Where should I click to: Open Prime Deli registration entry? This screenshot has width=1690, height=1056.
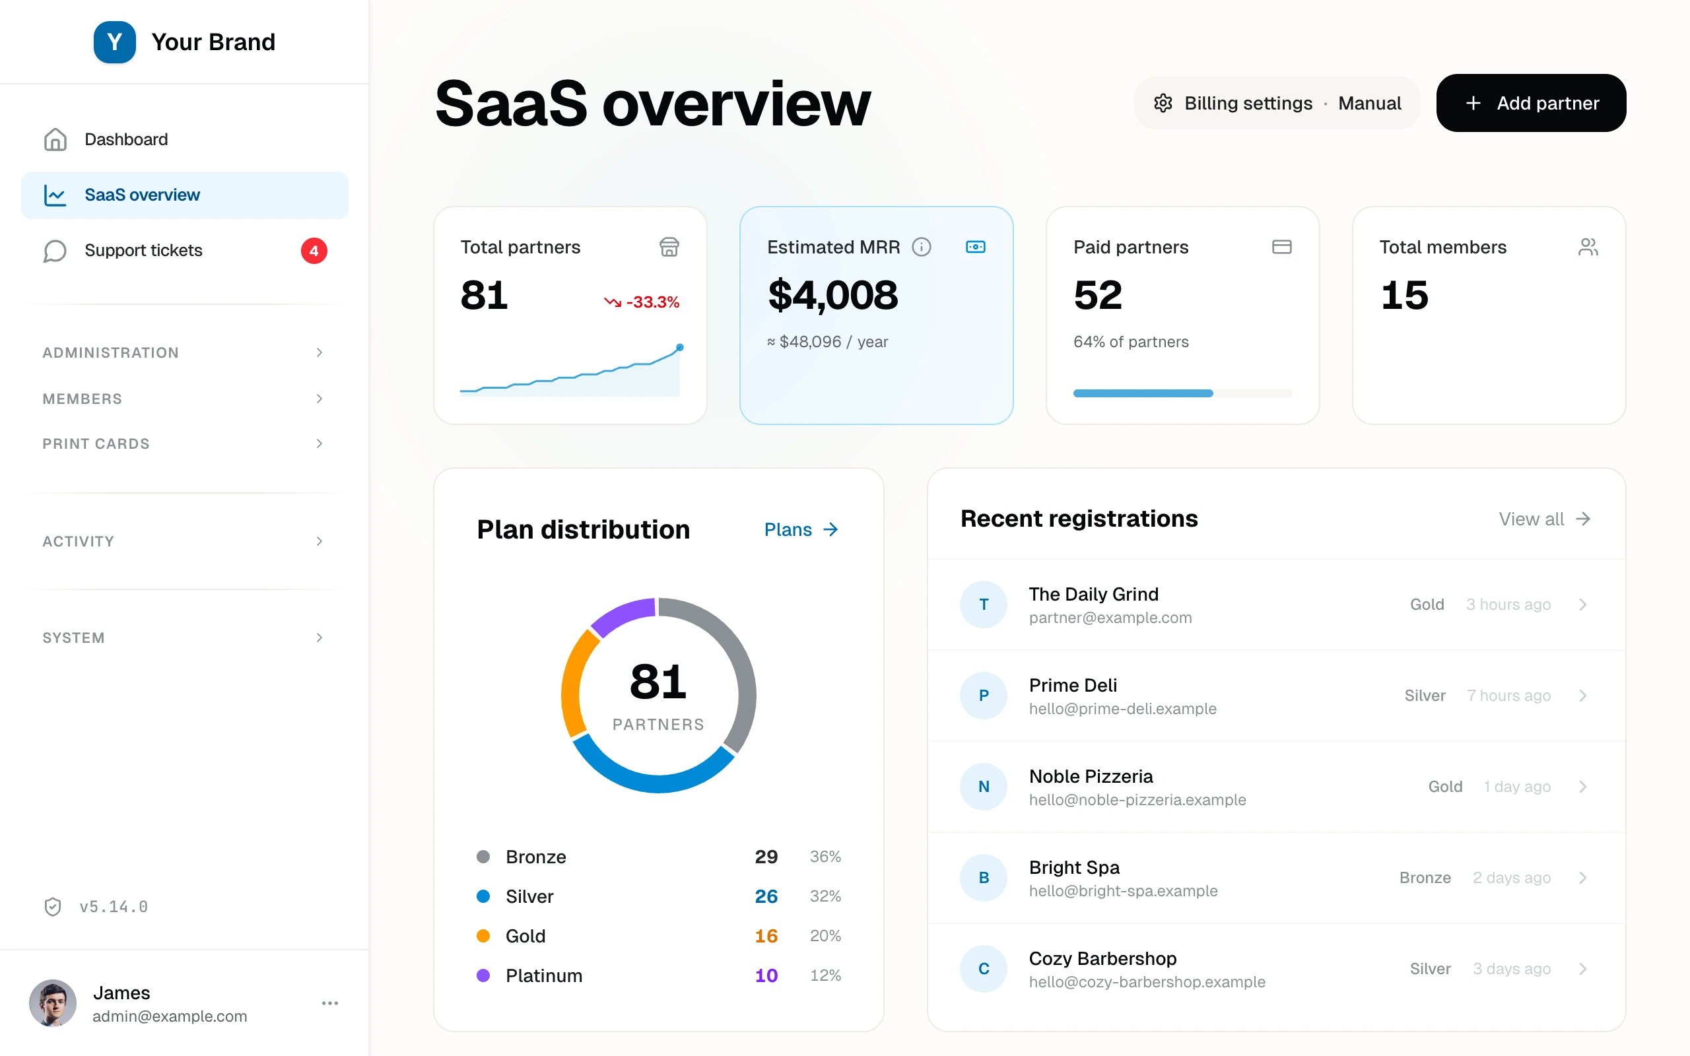[1276, 696]
